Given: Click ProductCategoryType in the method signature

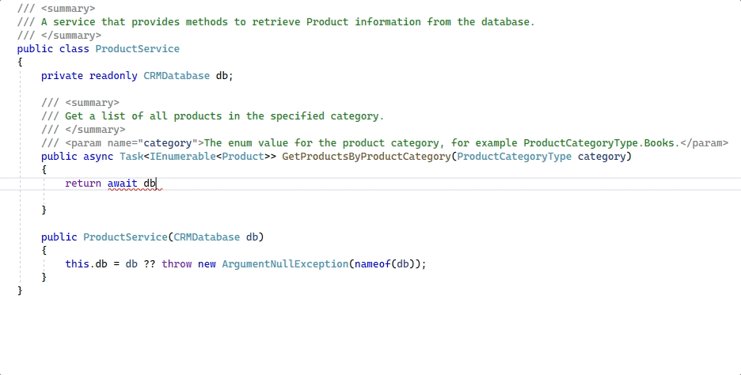Looking at the screenshot, I should (514, 157).
